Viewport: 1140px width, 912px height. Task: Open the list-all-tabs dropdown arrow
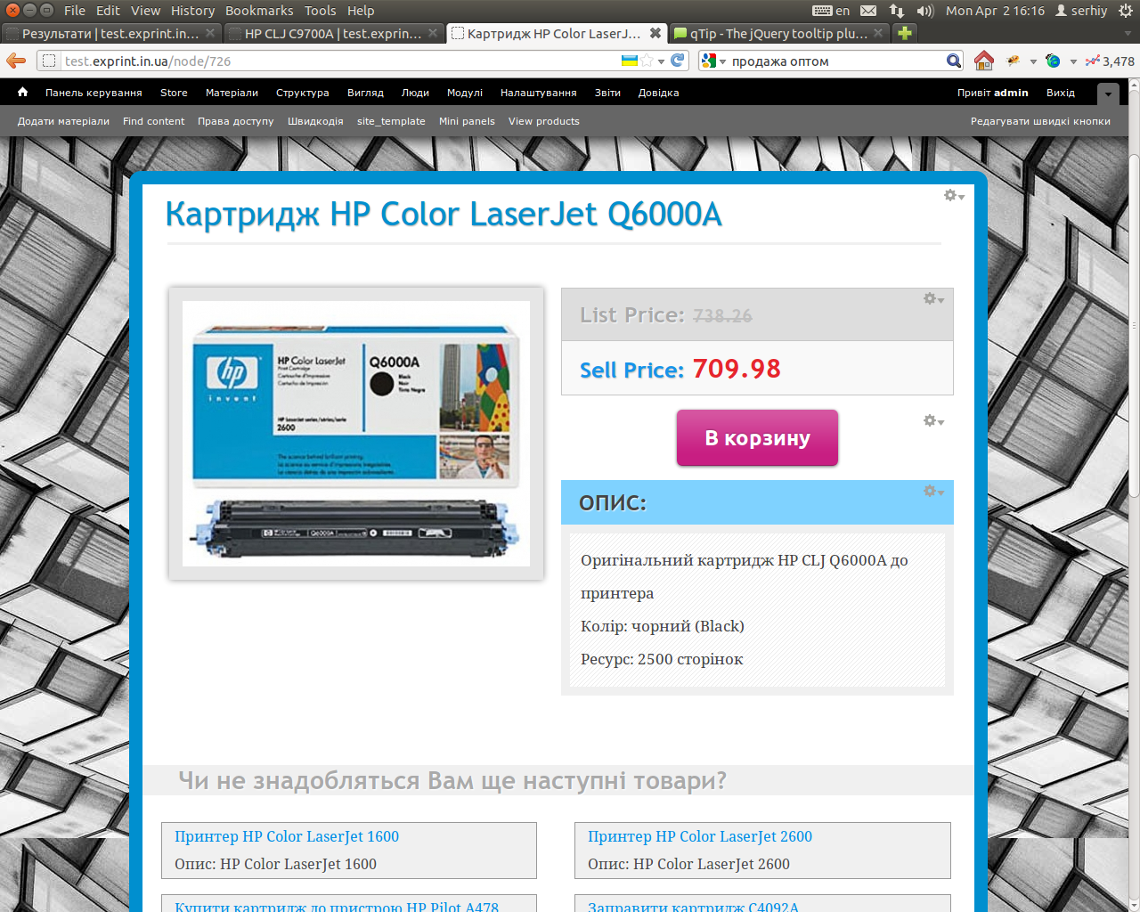[1128, 33]
